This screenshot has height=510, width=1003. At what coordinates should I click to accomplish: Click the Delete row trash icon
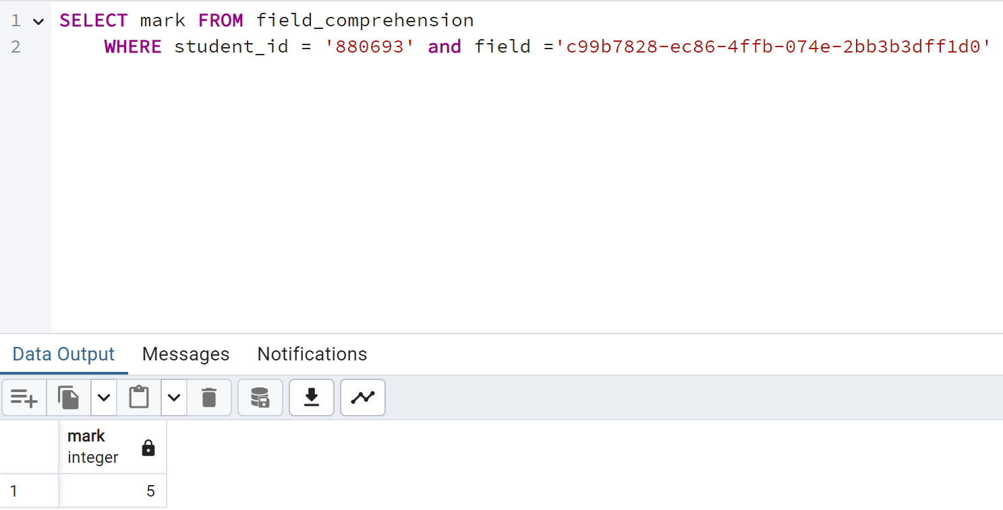point(209,397)
